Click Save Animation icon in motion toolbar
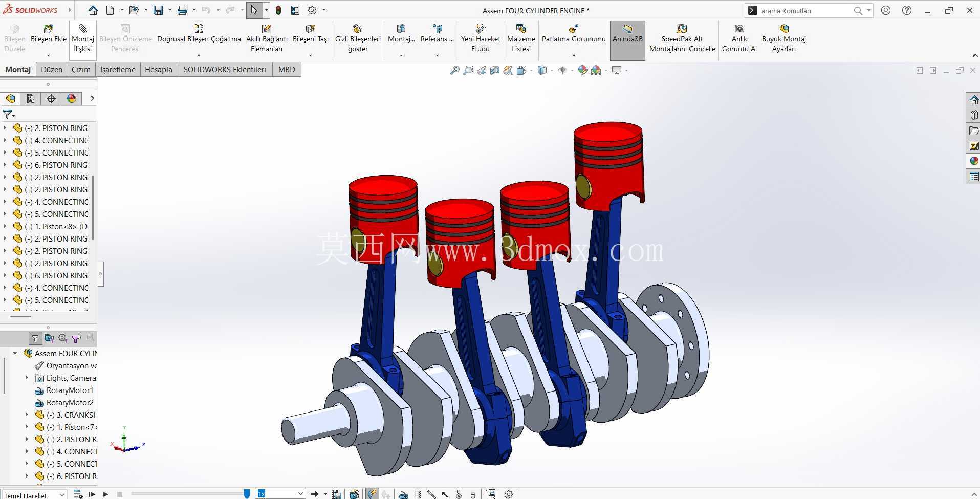Viewport: 980px width, 499px height. click(x=336, y=494)
